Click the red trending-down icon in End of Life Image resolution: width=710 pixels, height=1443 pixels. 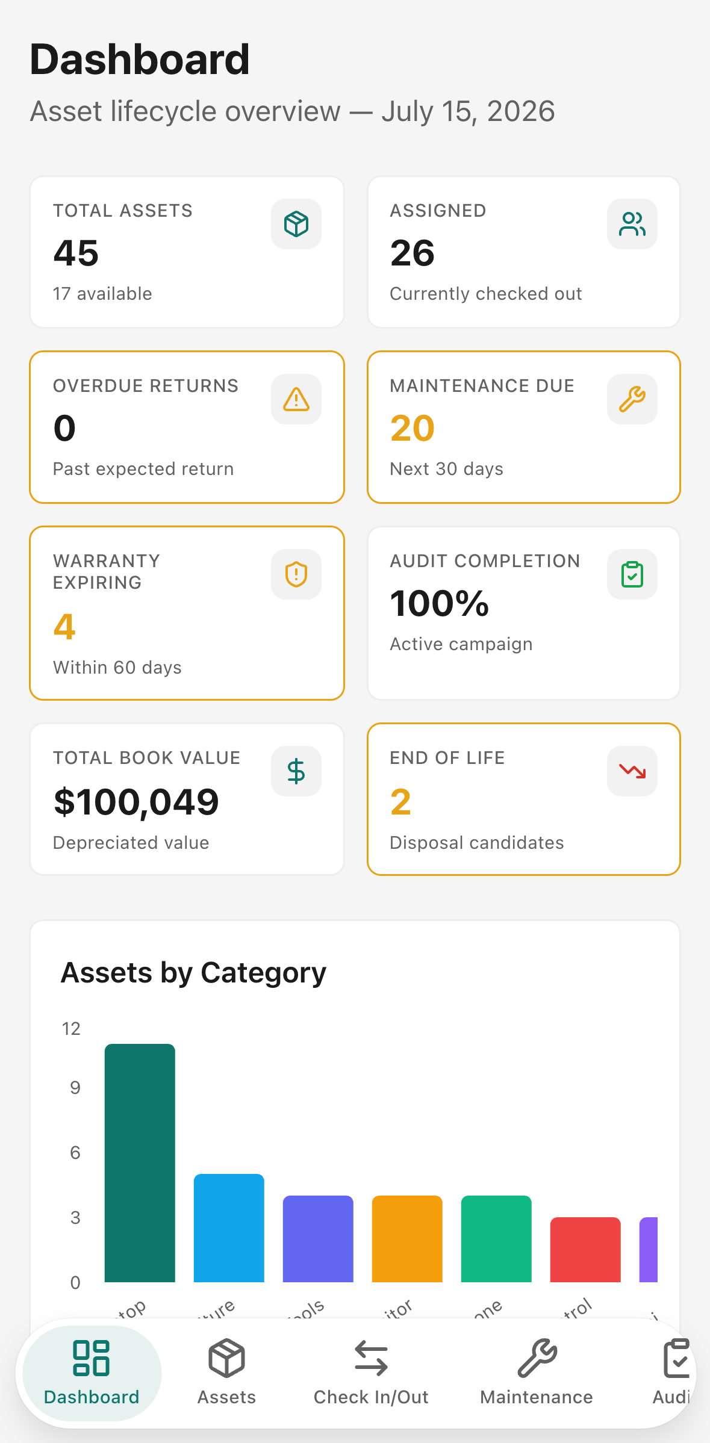click(x=632, y=771)
